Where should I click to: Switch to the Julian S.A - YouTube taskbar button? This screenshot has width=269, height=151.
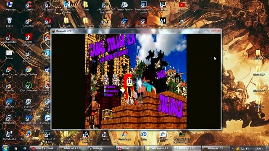point(43,148)
